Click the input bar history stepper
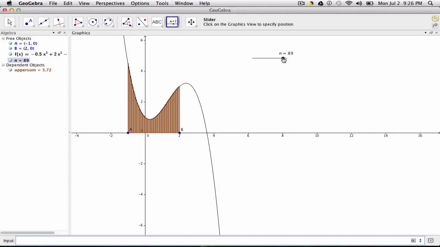Viewport: 440px width, 247px height. pyautogui.click(x=420, y=240)
